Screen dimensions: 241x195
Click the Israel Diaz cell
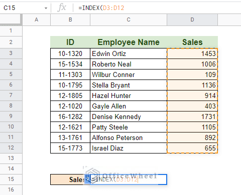(129, 148)
